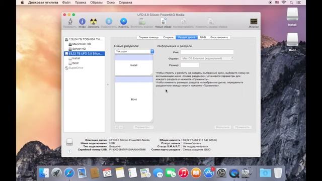Viewport: 322px width, 181px height.
Task: Open iBooks in the Dock
Action: tap(196, 173)
